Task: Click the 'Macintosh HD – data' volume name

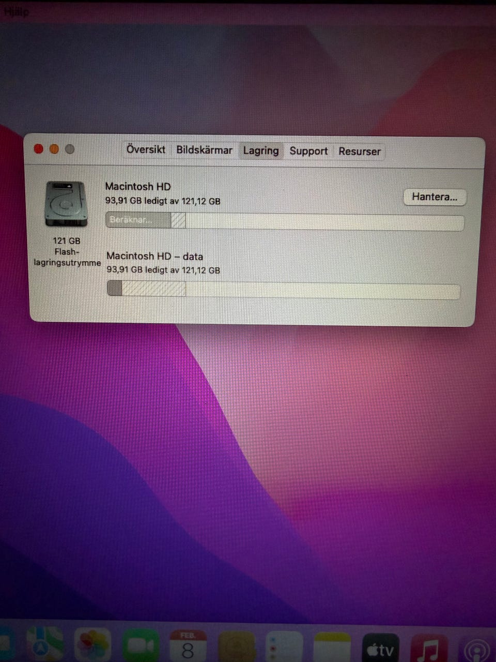Action: [154, 256]
